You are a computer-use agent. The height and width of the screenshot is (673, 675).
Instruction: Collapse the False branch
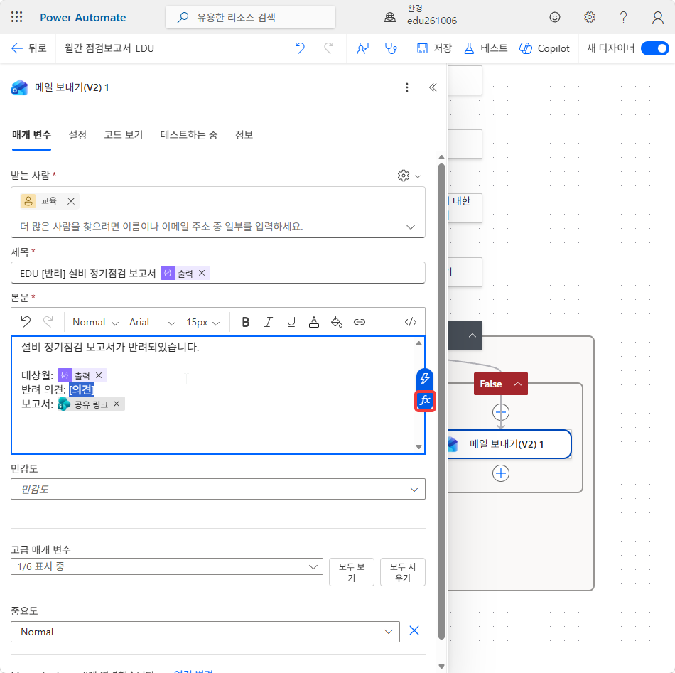coord(518,384)
